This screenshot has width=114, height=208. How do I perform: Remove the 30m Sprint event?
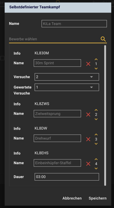coord(88,64)
